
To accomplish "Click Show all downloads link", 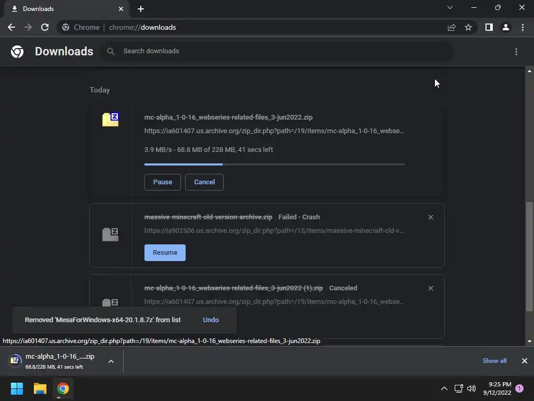I will (494, 361).
